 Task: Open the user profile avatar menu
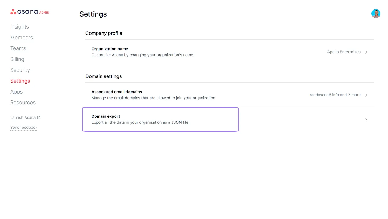point(376,14)
